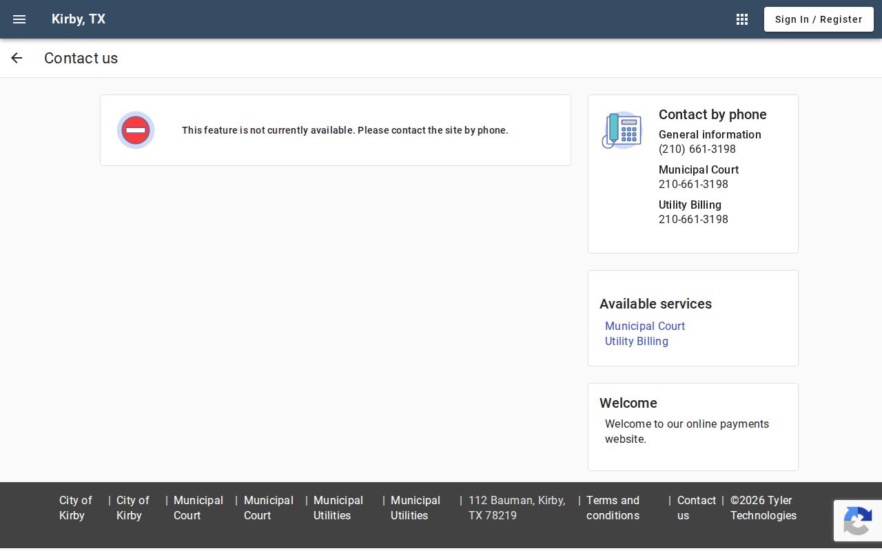This screenshot has width=882, height=551.
Task: Click the telephone icon in Contact by phone
Action: (622, 130)
